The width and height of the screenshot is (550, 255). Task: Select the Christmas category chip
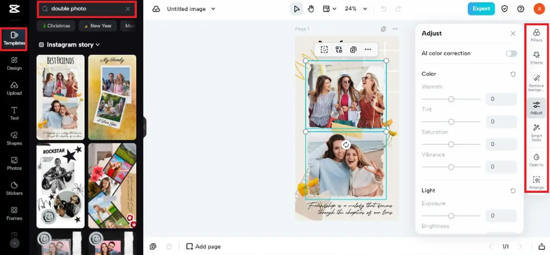pos(56,26)
